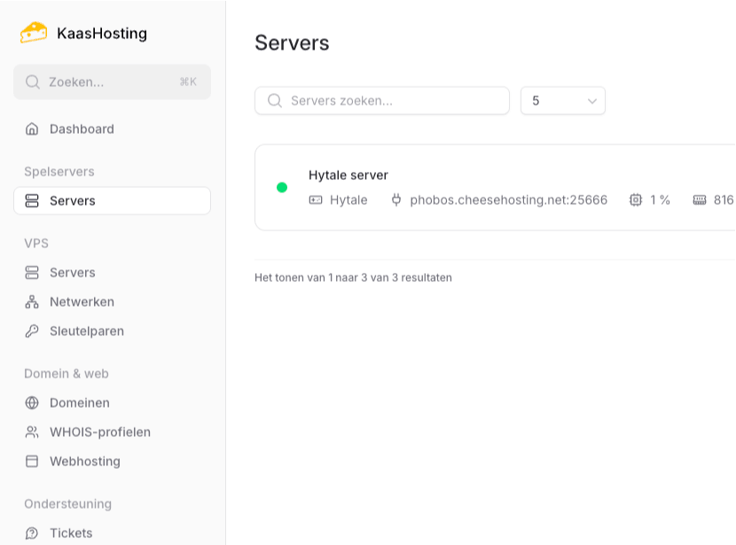Image resolution: width=736 pixels, height=545 pixels.
Task: Expand the page size selector chevron
Action: tap(591, 100)
